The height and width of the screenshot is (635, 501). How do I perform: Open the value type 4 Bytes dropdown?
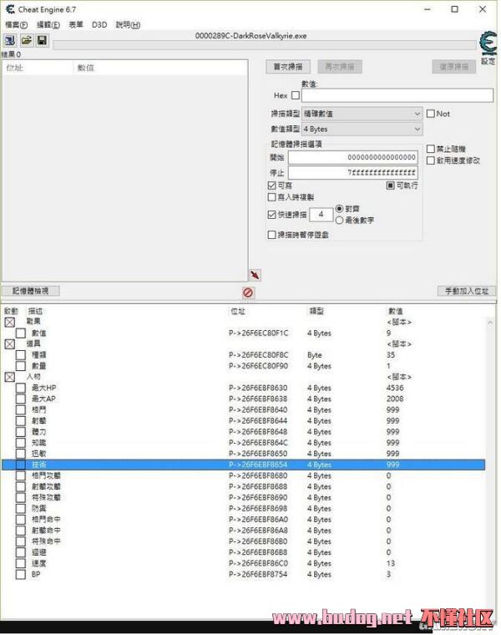point(362,130)
